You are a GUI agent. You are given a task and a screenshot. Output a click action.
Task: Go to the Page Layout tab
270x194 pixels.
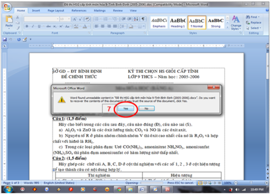[56, 11]
